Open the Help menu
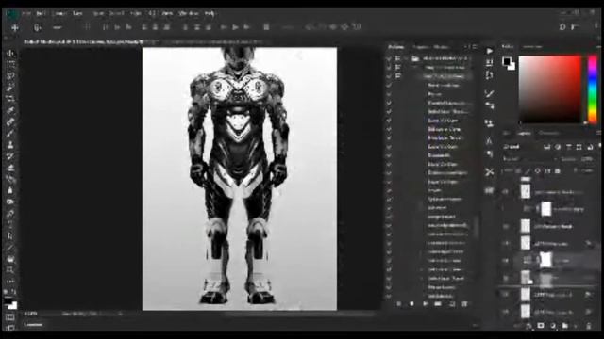This screenshot has width=604, height=339. pos(210,13)
